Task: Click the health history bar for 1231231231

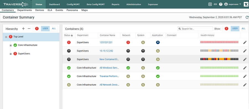Action: [x=219, y=42]
